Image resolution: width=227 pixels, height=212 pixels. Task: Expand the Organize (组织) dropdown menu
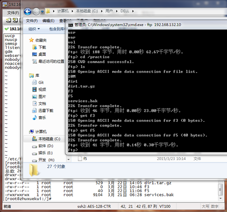click(x=34, y=29)
